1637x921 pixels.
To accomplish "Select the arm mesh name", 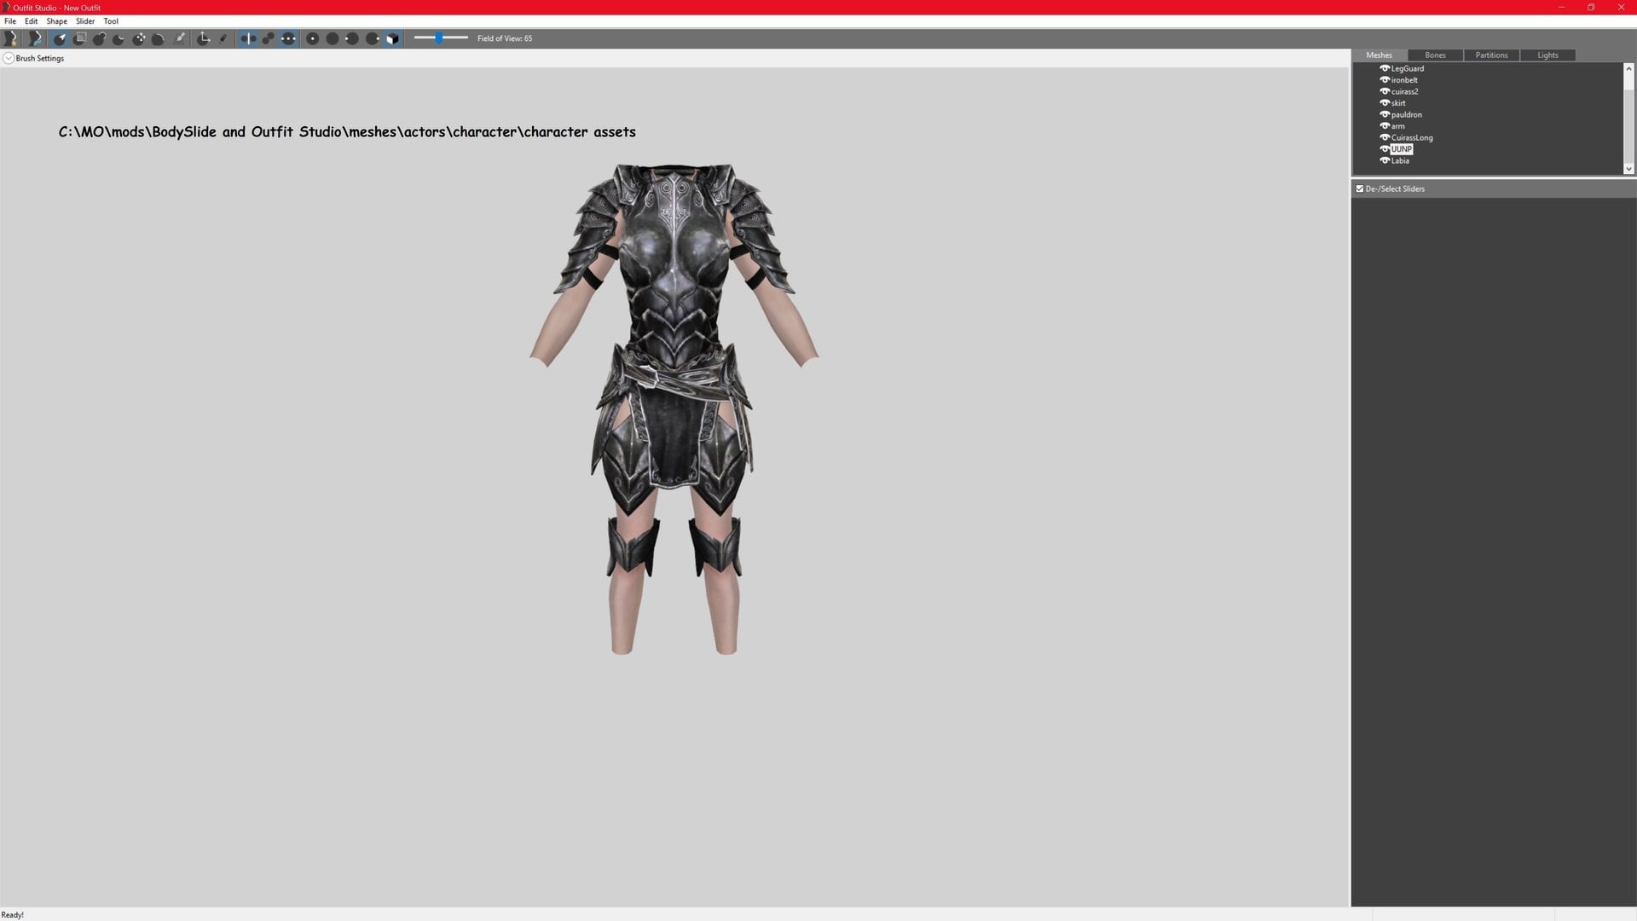I will pyautogui.click(x=1398, y=126).
